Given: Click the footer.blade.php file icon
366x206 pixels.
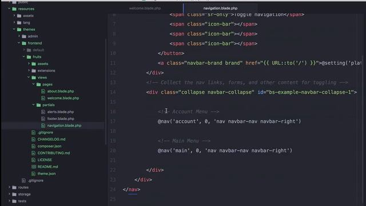Looking at the screenshot, I should 43,118.
